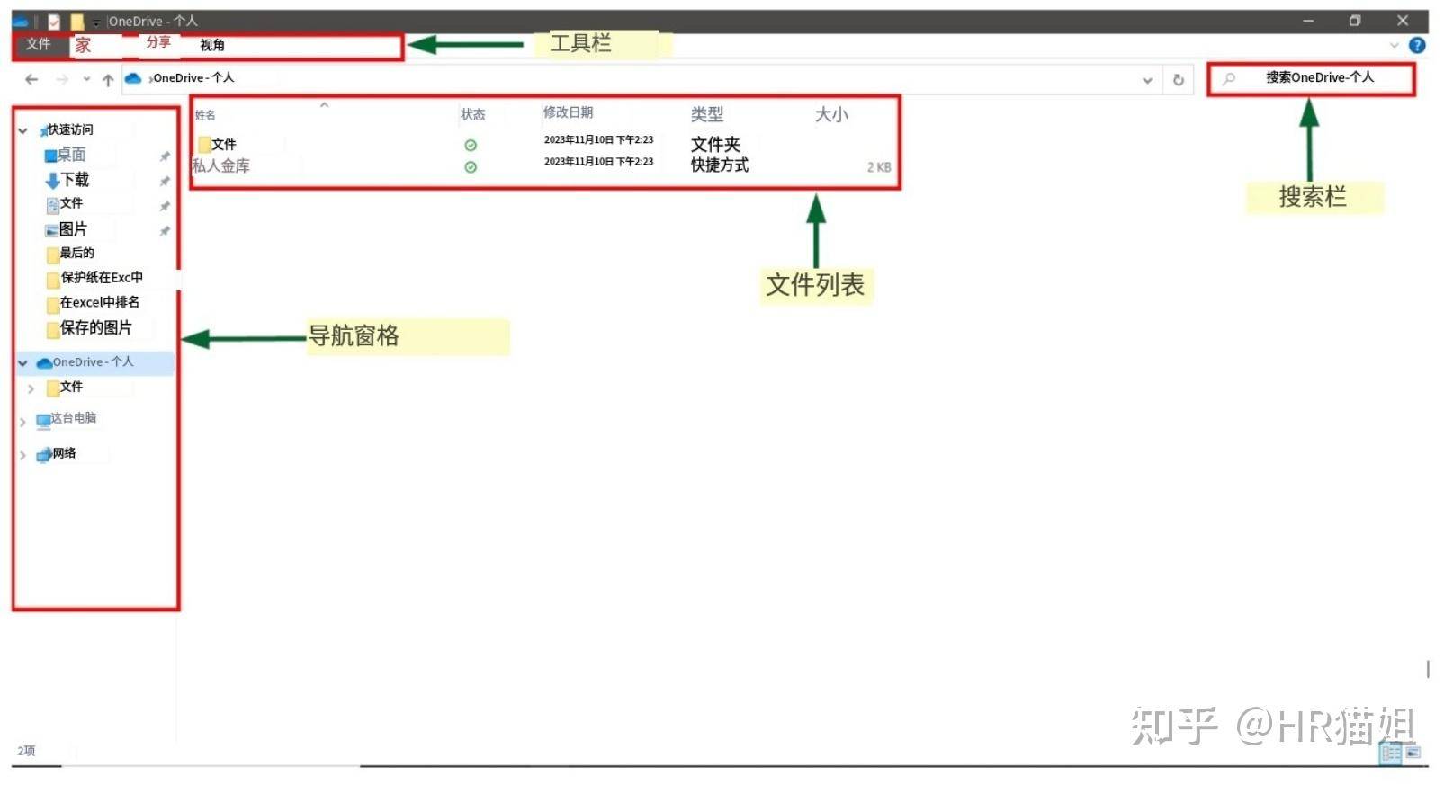Collapse the OneDrive - 个人 tree node

coord(23,363)
